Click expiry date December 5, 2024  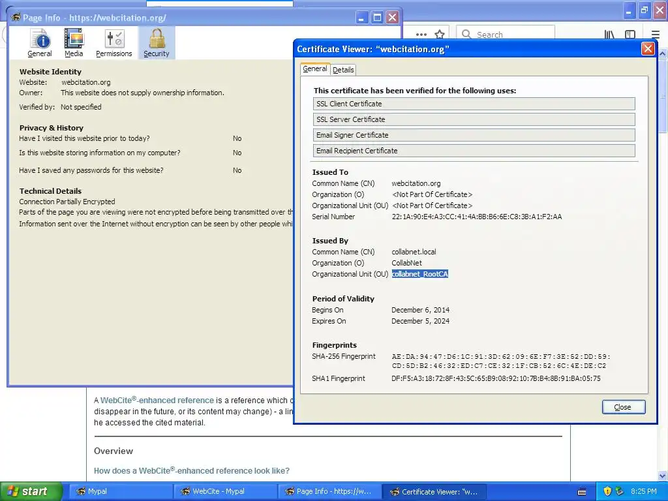click(421, 321)
